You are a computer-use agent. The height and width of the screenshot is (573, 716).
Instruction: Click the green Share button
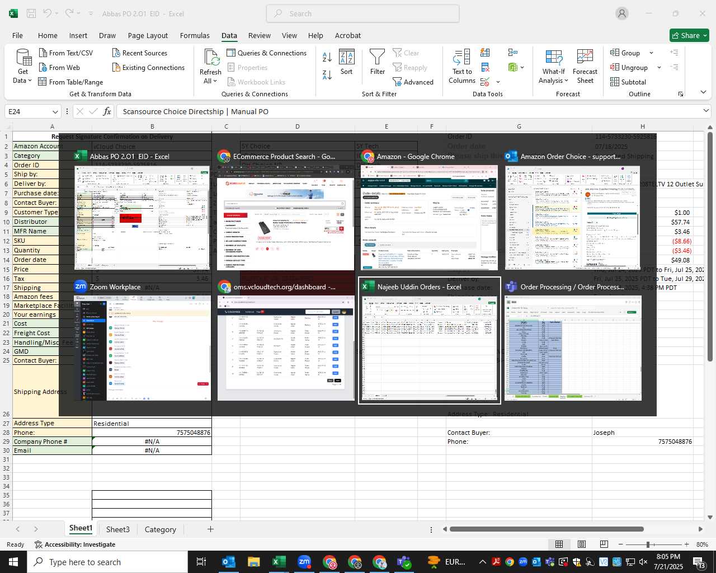(x=689, y=35)
